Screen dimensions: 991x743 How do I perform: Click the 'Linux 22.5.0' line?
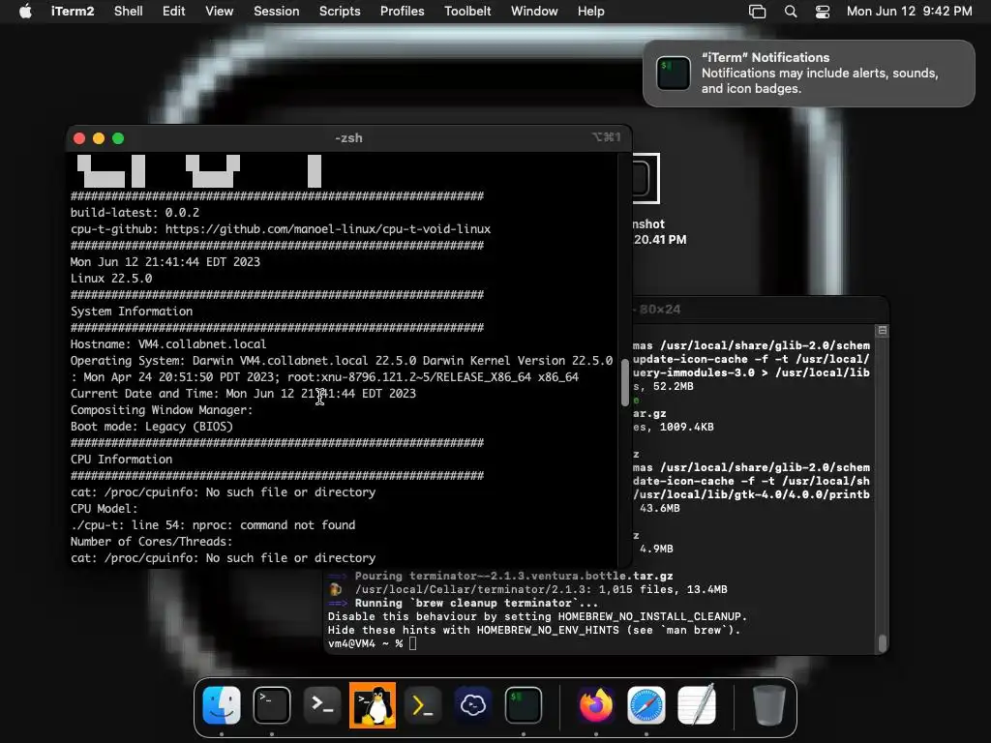tap(111, 279)
